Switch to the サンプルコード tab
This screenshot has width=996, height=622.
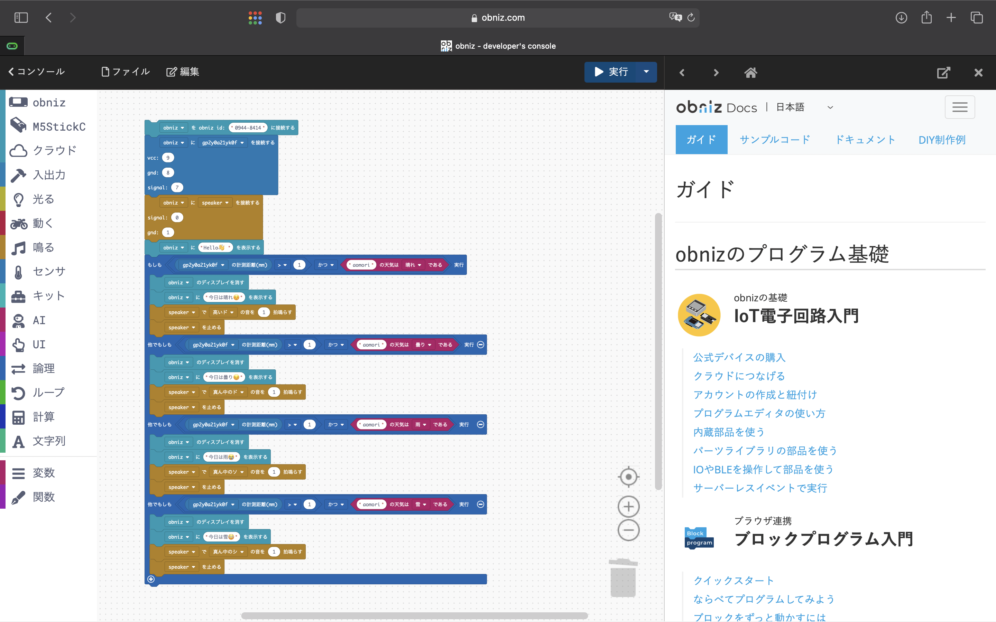pyautogui.click(x=775, y=140)
